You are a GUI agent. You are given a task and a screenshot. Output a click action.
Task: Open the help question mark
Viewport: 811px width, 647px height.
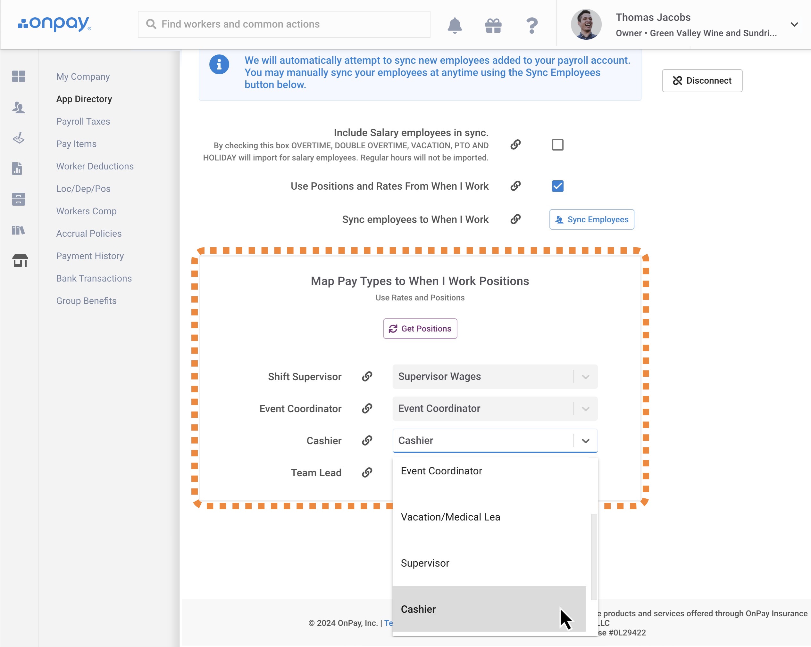[532, 25]
